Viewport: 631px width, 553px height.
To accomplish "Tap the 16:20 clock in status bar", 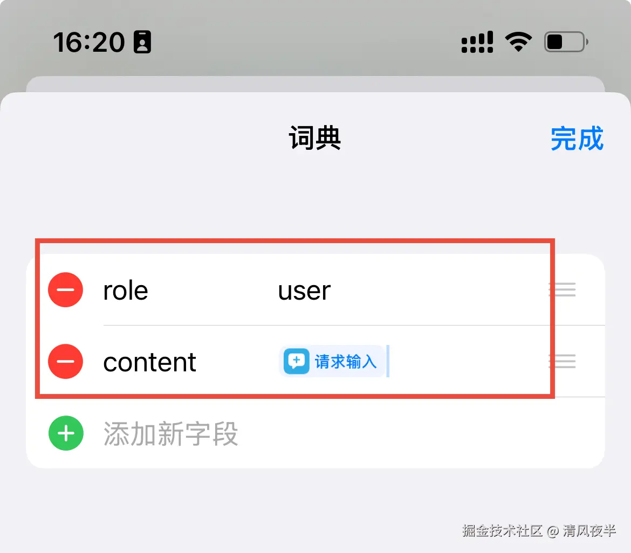I will coord(89,42).
